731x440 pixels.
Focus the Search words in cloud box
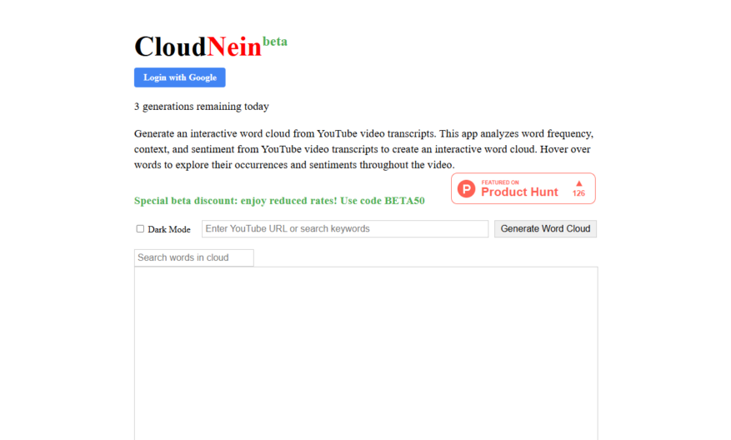pos(194,257)
